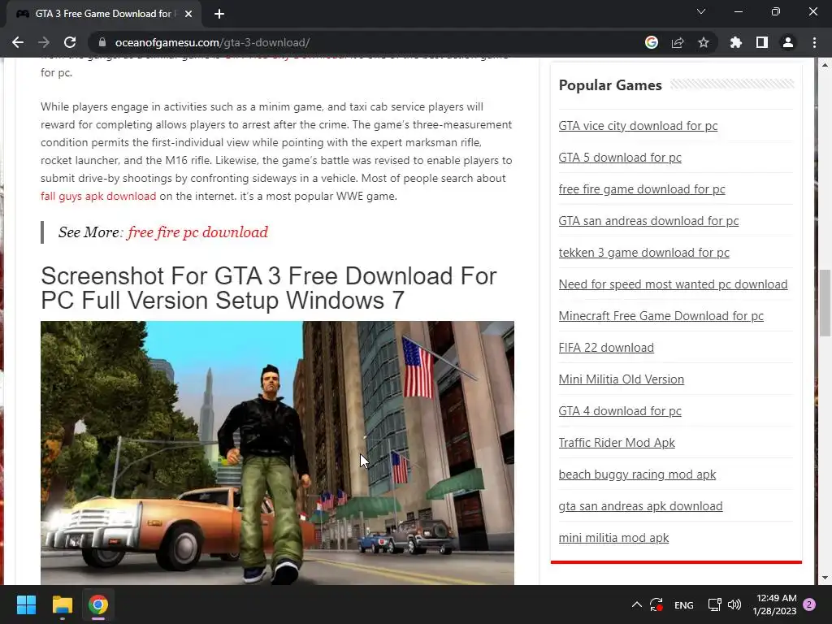The height and width of the screenshot is (624, 832).
Task: Click the sync tray icon with red dot
Action: click(x=656, y=604)
